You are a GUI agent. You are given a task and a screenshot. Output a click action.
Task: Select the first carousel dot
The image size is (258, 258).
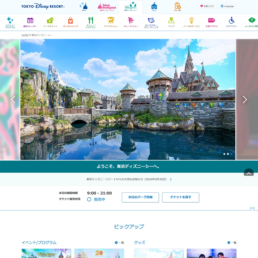[x=224, y=154]
